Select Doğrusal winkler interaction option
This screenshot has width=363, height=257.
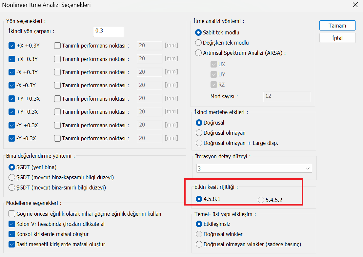point(199,234)
